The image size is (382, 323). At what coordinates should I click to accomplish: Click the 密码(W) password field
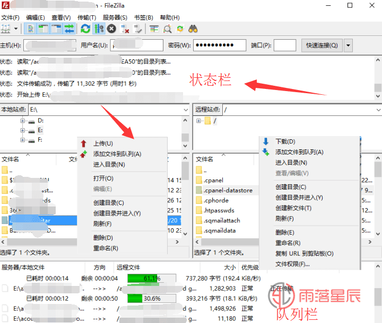(x=220, y=45)
